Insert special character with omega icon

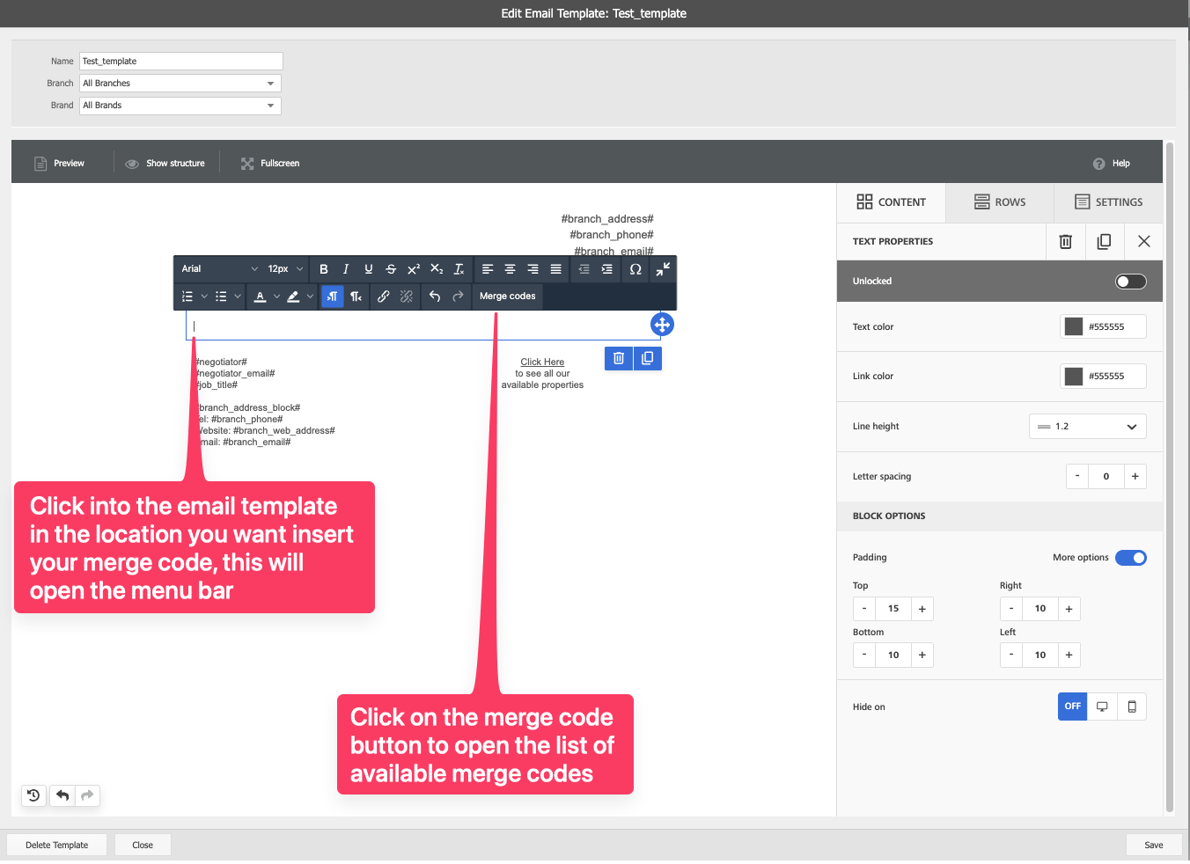635,269
